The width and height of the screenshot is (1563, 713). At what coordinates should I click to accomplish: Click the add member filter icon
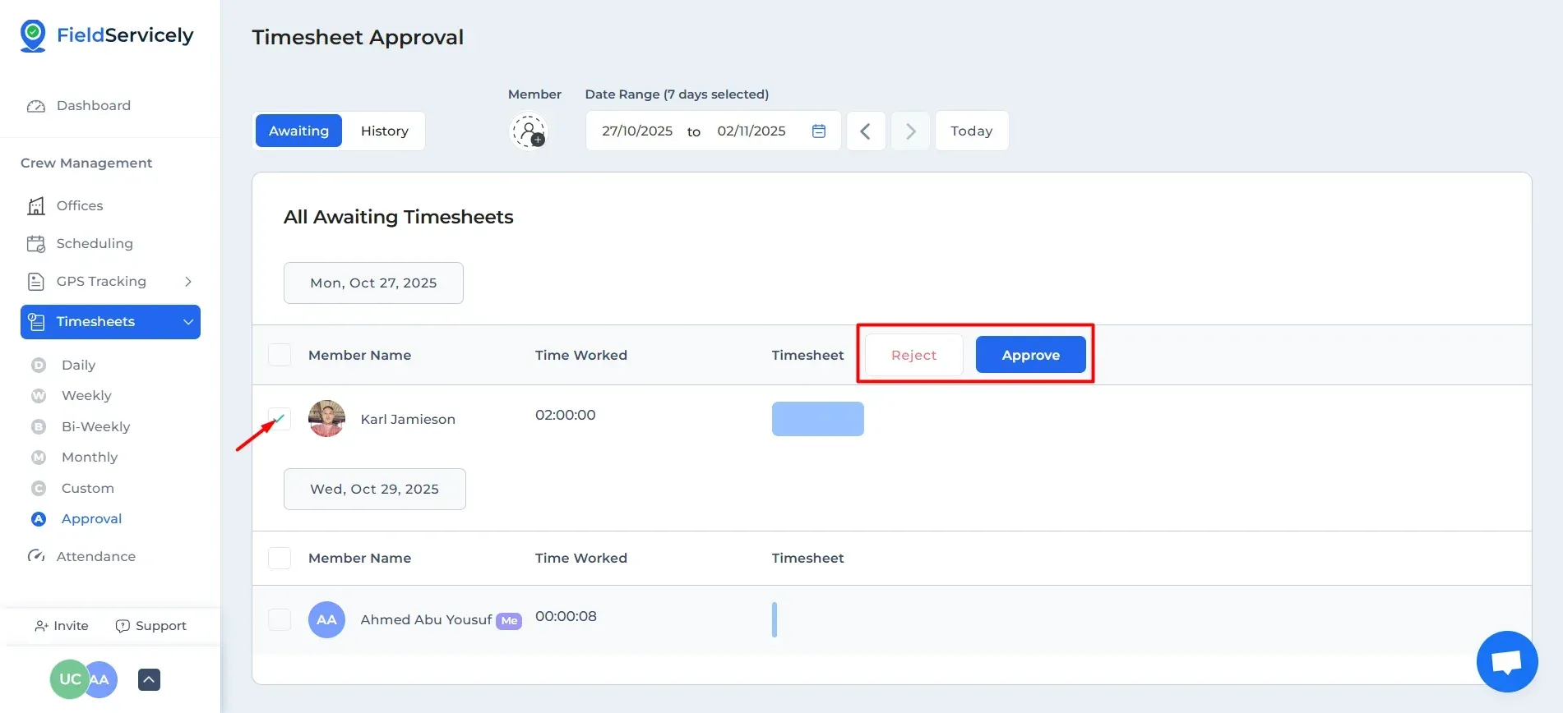[529, 131]
